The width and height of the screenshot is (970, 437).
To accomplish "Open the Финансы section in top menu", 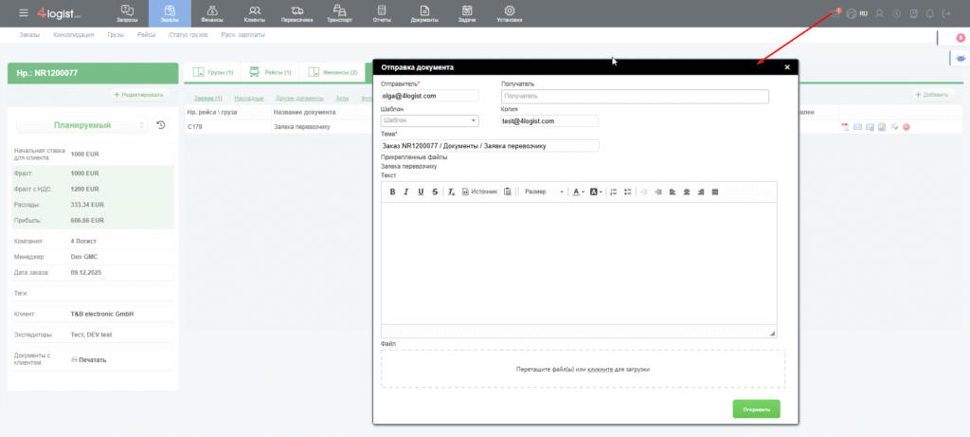I will [210, 13].
